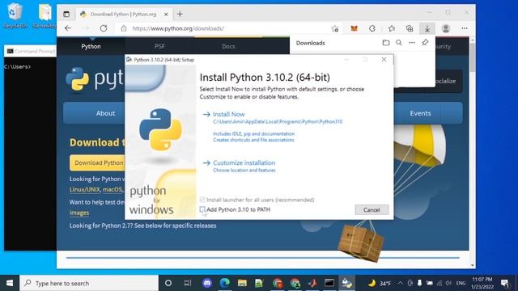518x291 pixels.
Task: Tick the Add Python 3.10 to PATH checkbox
Action: click(x=202, y=209)
